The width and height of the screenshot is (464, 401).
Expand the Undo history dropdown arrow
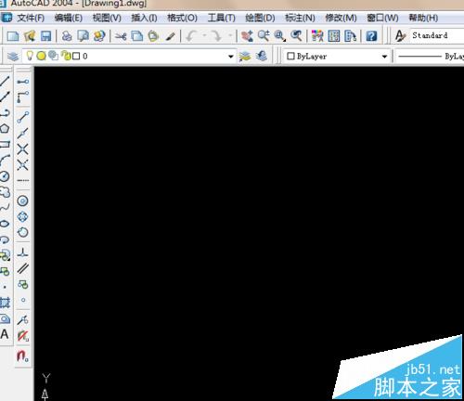[x=204, y=36]
